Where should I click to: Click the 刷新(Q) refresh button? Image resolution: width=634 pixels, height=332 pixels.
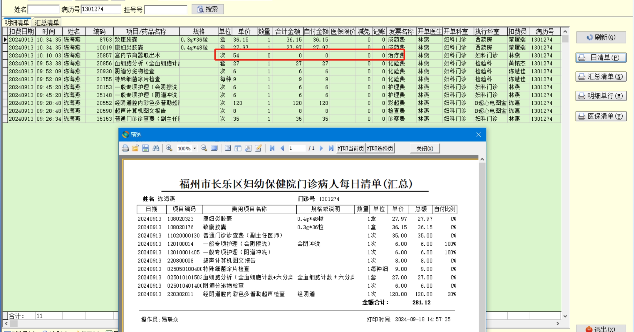[x=601, y=37]
